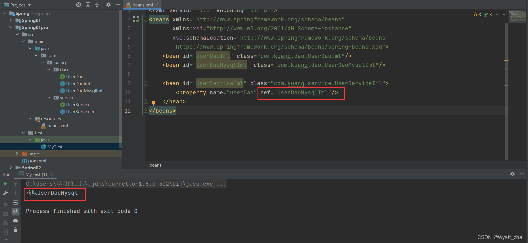
Task: Hide the Run tool window
Action: (x=522, y=174)
